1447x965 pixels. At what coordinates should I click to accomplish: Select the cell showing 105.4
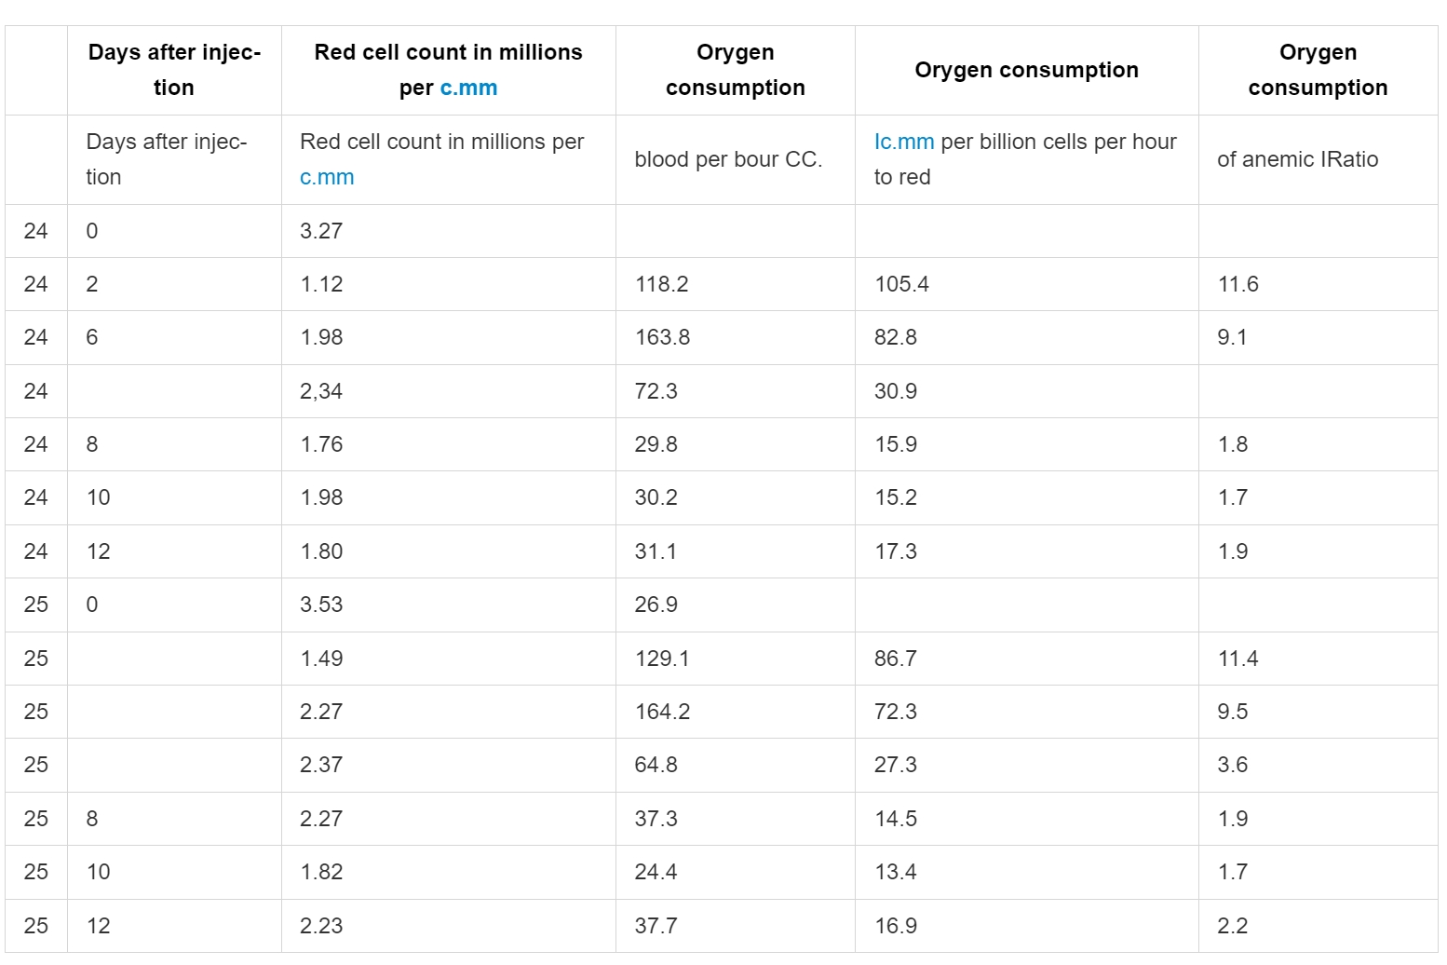tap(1026, 284)
